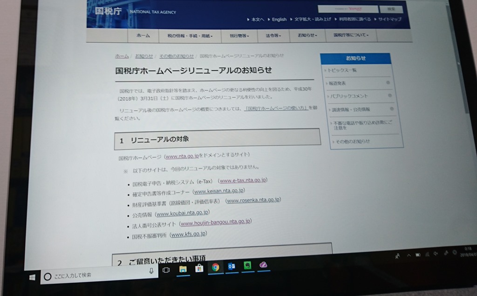The height and width of the screenshot is (296, 477).
Task: Click into the Windows taskbar search box
Action: (x=100, y=274)
